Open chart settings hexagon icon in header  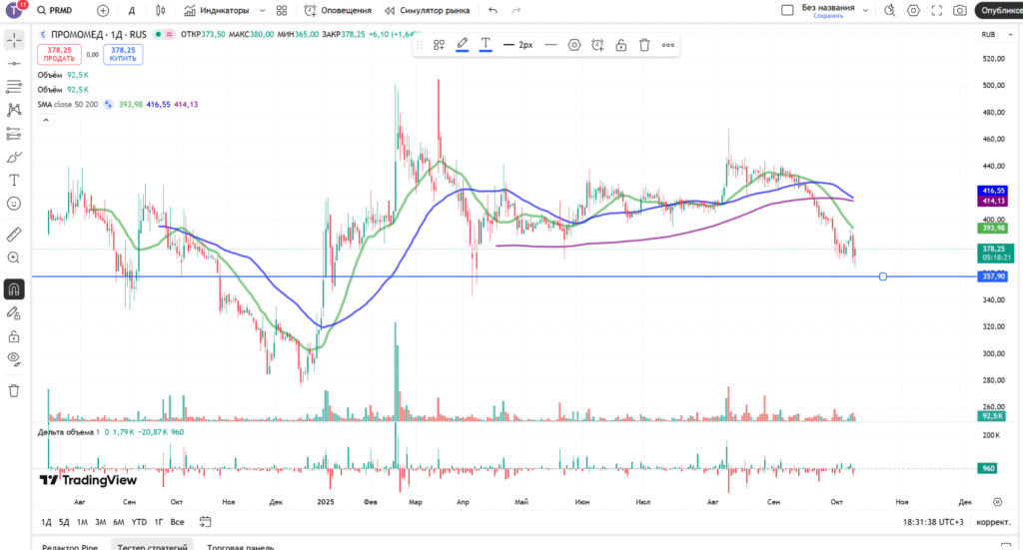pos(913,10)
